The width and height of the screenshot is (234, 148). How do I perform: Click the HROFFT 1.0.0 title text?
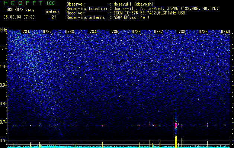click(x=29, y=3)
